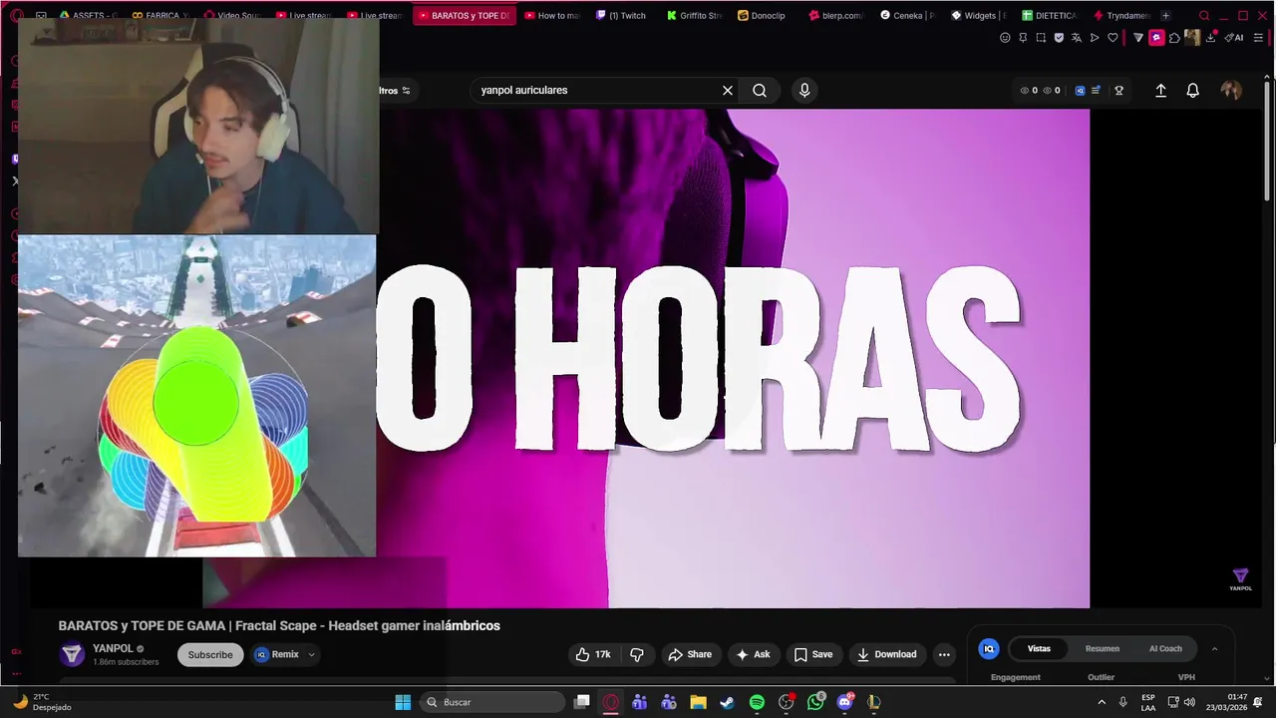Image resolution: width=1276 pixels, height=718 pixels.
Task: Open the Windows Start menu
Action: tap(403, 702)
